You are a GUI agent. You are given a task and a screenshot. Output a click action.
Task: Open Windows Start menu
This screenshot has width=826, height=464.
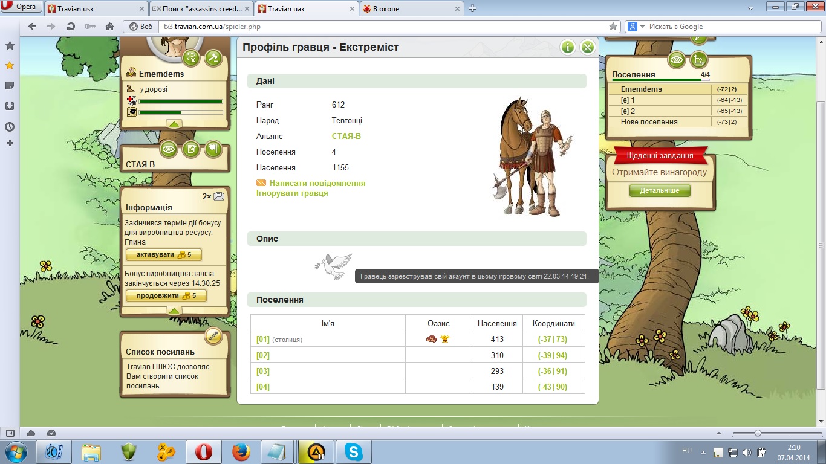(x=16, y=451)
